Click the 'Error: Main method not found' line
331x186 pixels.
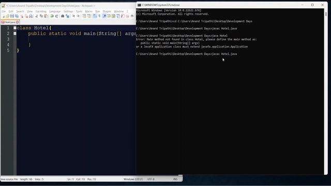(197, 39)
